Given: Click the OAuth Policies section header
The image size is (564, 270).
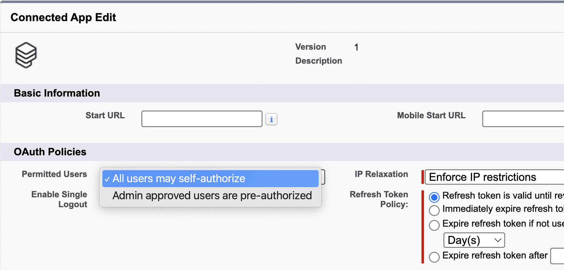Looking at the screenshot, I should 50,152.
